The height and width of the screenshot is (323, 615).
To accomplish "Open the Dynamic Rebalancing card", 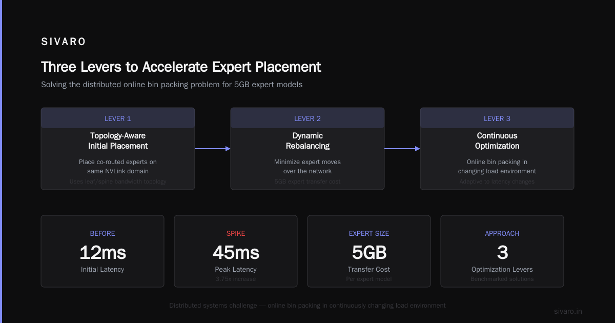I will [307, 149].
